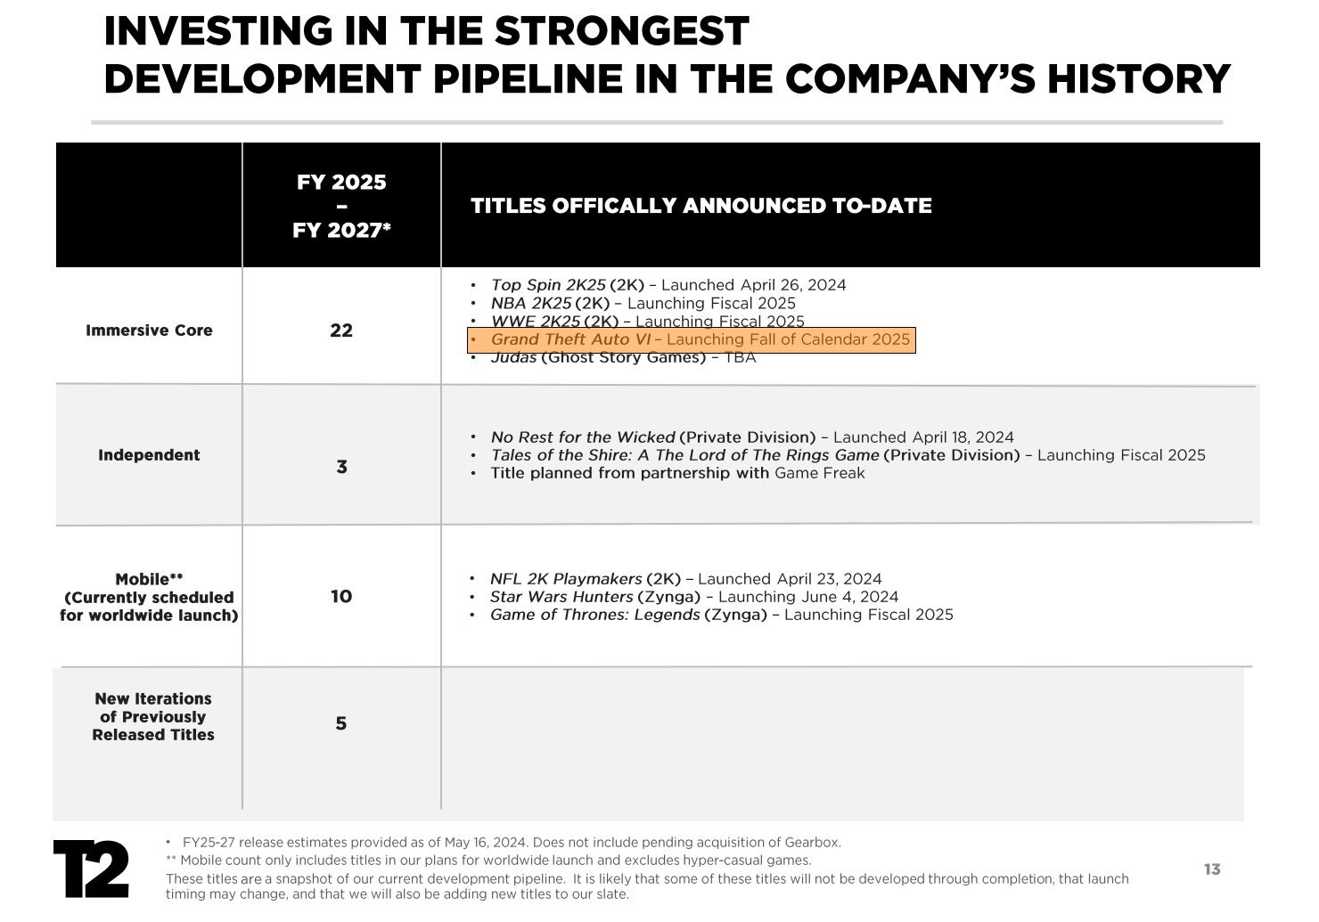
Task: Click the highlighted Grand Theft Auto VI line
Action: pos(692,339)
